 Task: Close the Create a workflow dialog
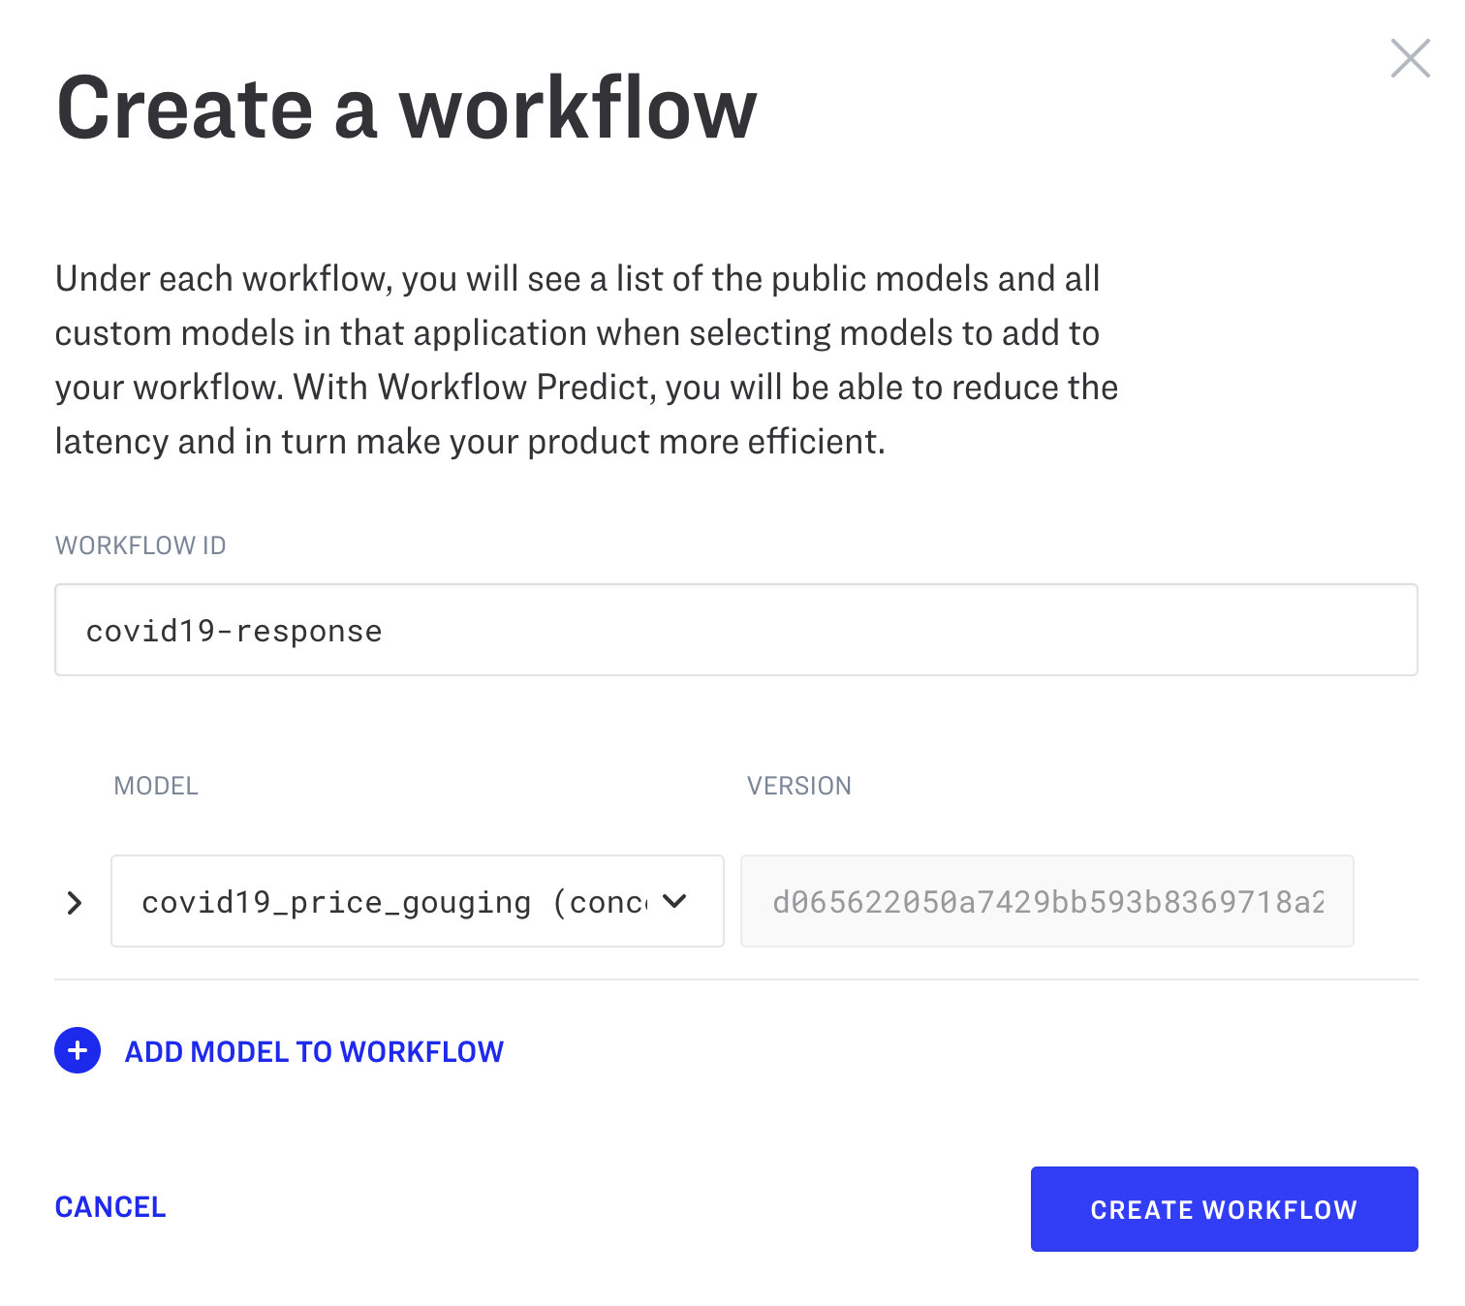(x=1410, y=58)
